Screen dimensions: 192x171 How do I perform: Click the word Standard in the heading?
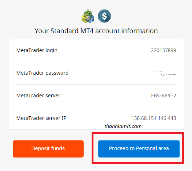64,31
